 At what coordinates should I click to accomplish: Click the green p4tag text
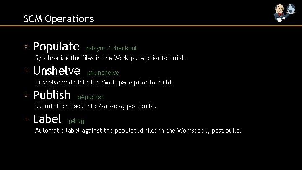(76, 121)
